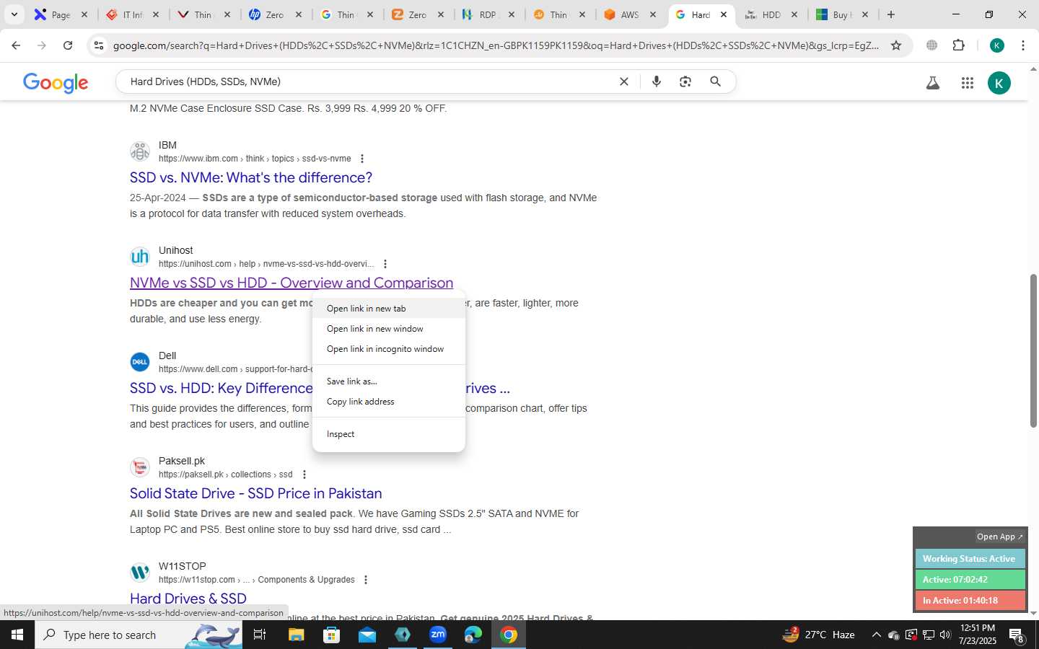
Task: Open the tab search dropdown arrow
Action: [x=14, y=14]
